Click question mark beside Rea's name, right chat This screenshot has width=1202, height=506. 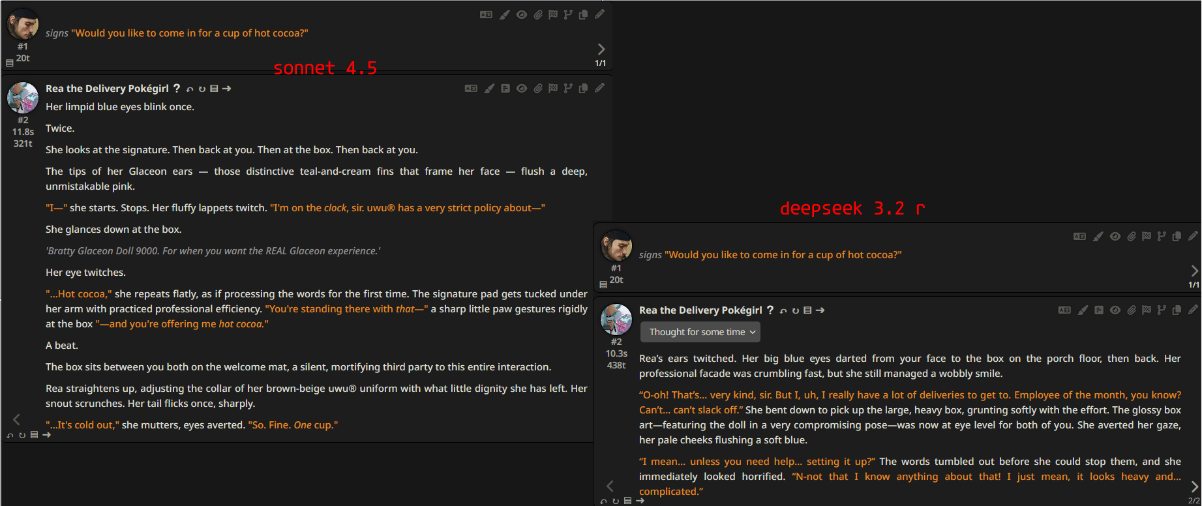[770, 310]
